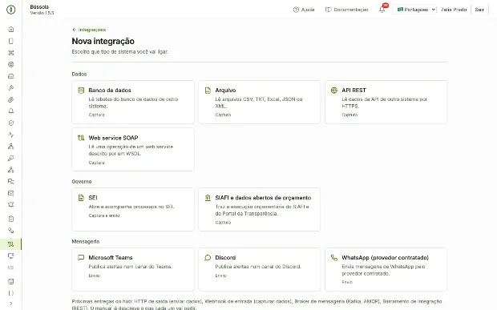Choose the Microsoft Teams card
This screenshot has width=497, height=310.
pyautogui.click(x=133, y=269)
